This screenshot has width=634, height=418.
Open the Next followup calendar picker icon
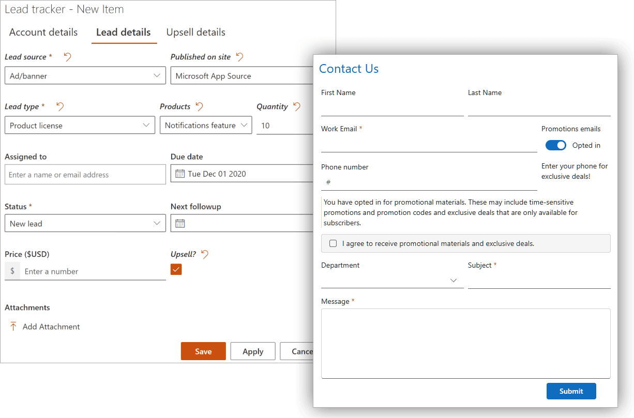pos(180,223)
